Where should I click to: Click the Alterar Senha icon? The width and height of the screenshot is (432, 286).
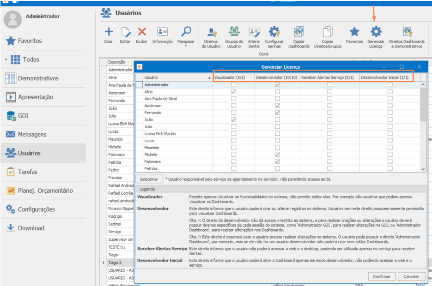pyautogui.click(x=254, y=33)
